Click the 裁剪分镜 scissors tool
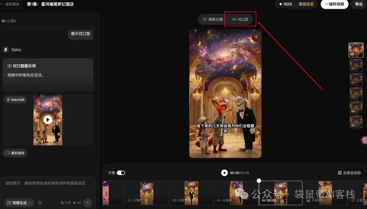This screenshot has height=209, width=367. [x=212, y=19]
